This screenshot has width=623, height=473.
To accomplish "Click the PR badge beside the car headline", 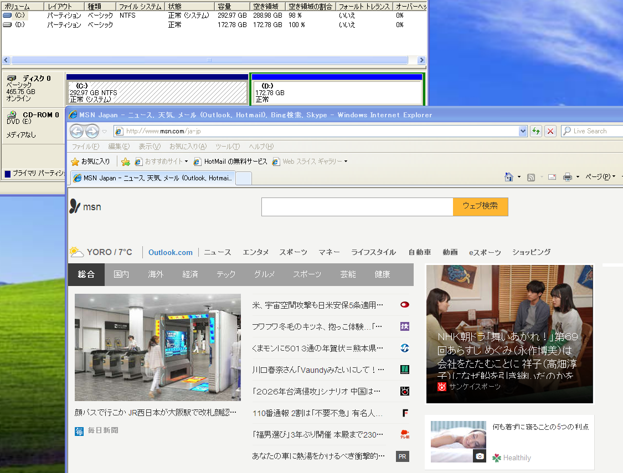I will click(403, 456).
